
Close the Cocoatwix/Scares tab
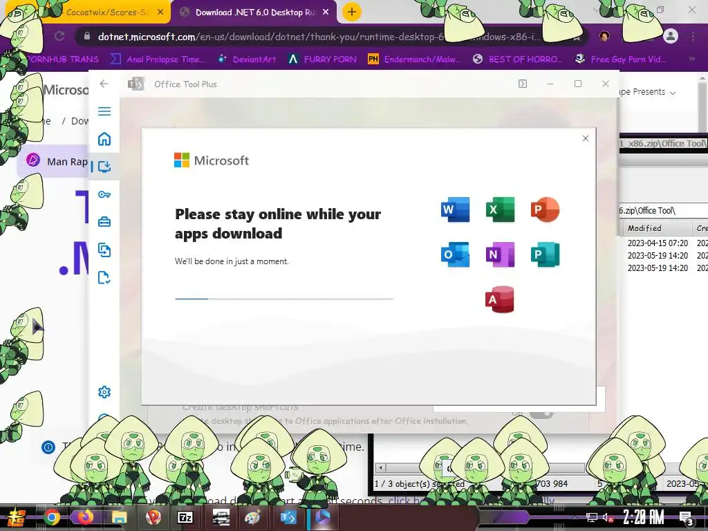[x=160, y=12]
